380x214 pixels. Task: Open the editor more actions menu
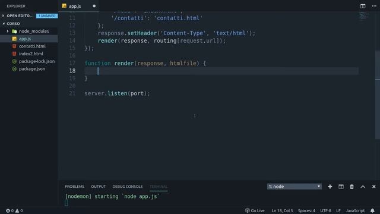(374, 6)
